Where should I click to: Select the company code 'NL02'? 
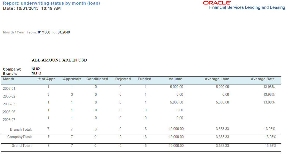36,69
